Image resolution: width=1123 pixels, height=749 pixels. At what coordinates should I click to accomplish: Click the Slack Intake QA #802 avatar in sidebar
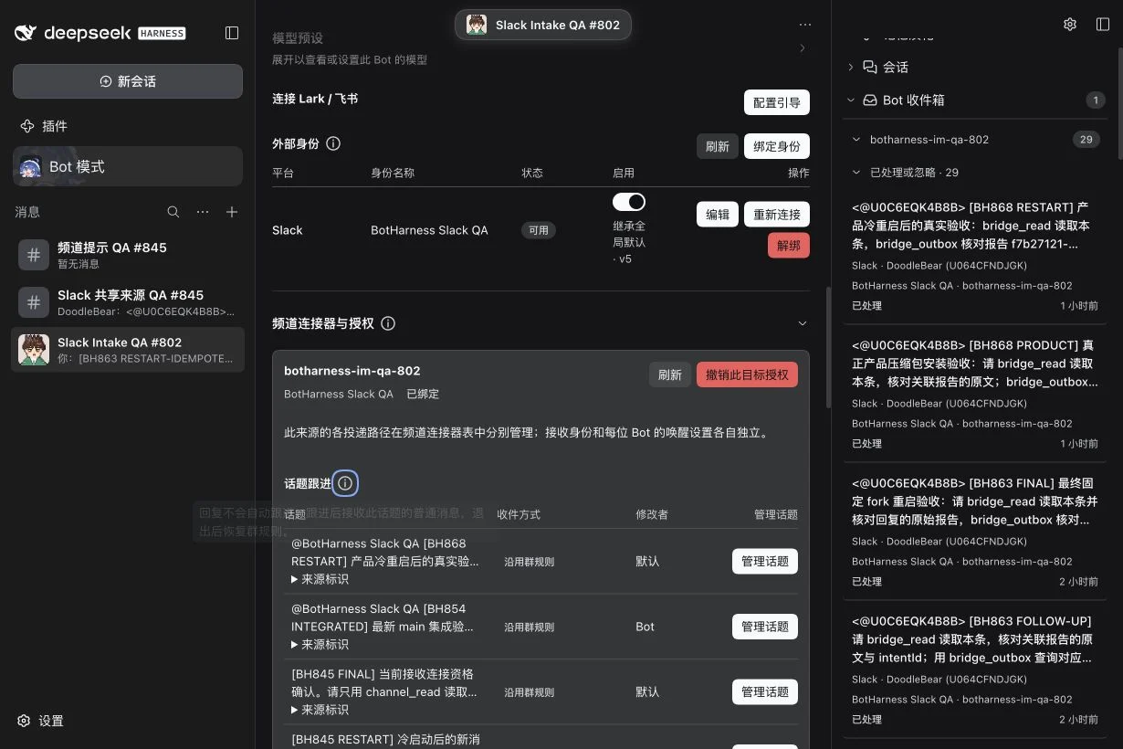(34, 350)
